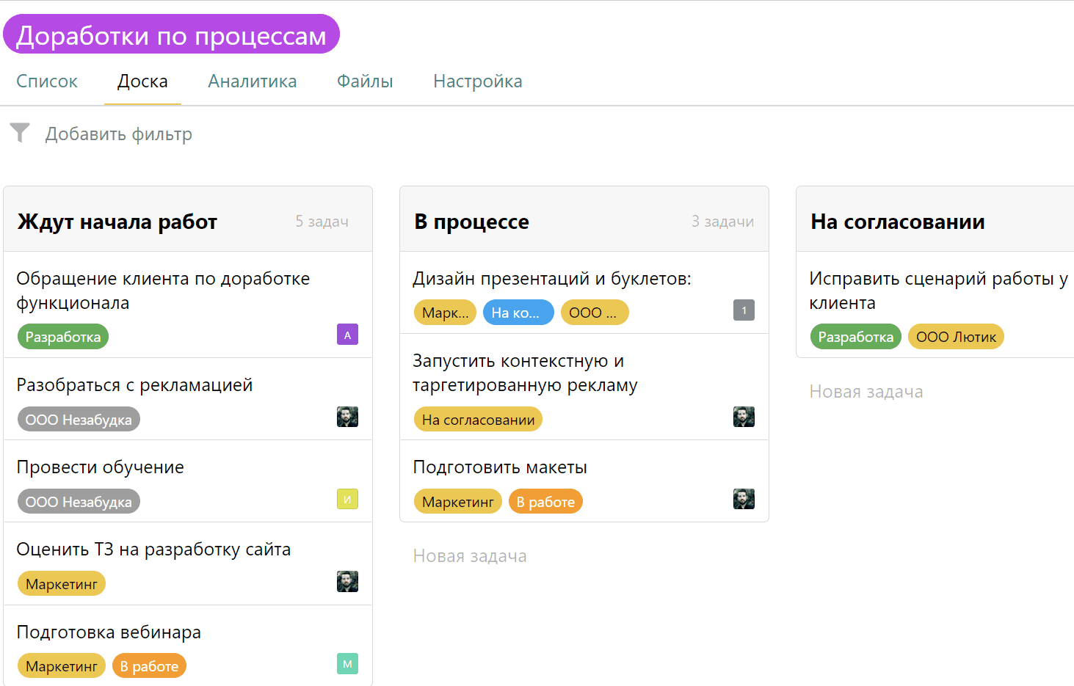Click 'Новая задача' under 'На согласовании'
The image size is (1074, 686).
(x=866, y=391)
